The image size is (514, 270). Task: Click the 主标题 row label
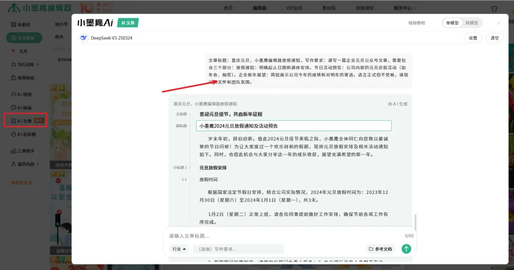(181, 114)
